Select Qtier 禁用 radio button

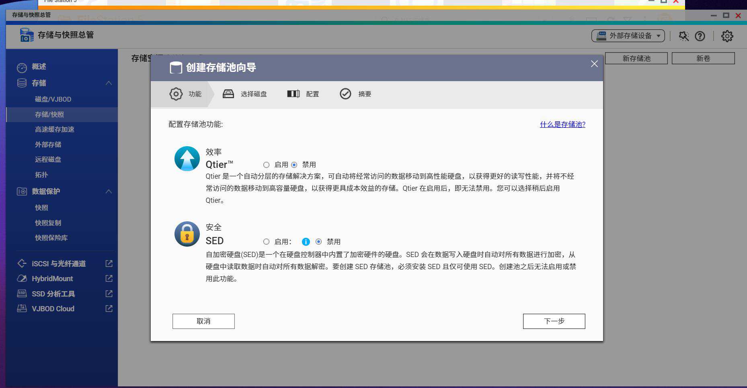click(x=294, y=165)
